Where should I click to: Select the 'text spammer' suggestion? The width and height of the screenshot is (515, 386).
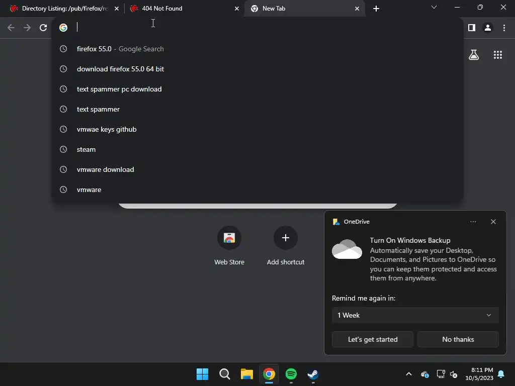[257, 109]
